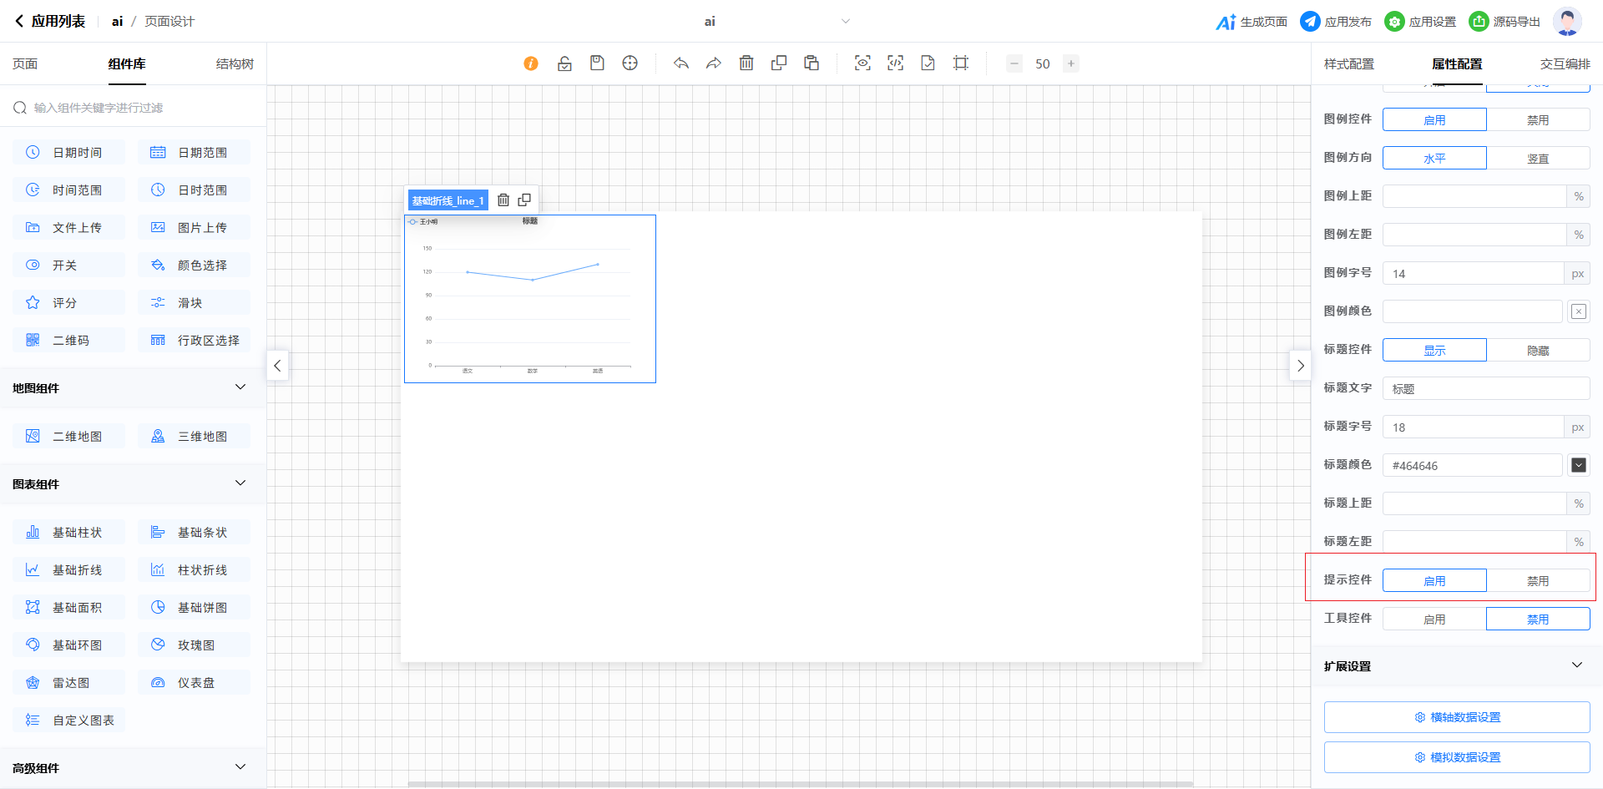Delete the selected line chart via its trash icon
The image size is (1603, 789).
503,200
